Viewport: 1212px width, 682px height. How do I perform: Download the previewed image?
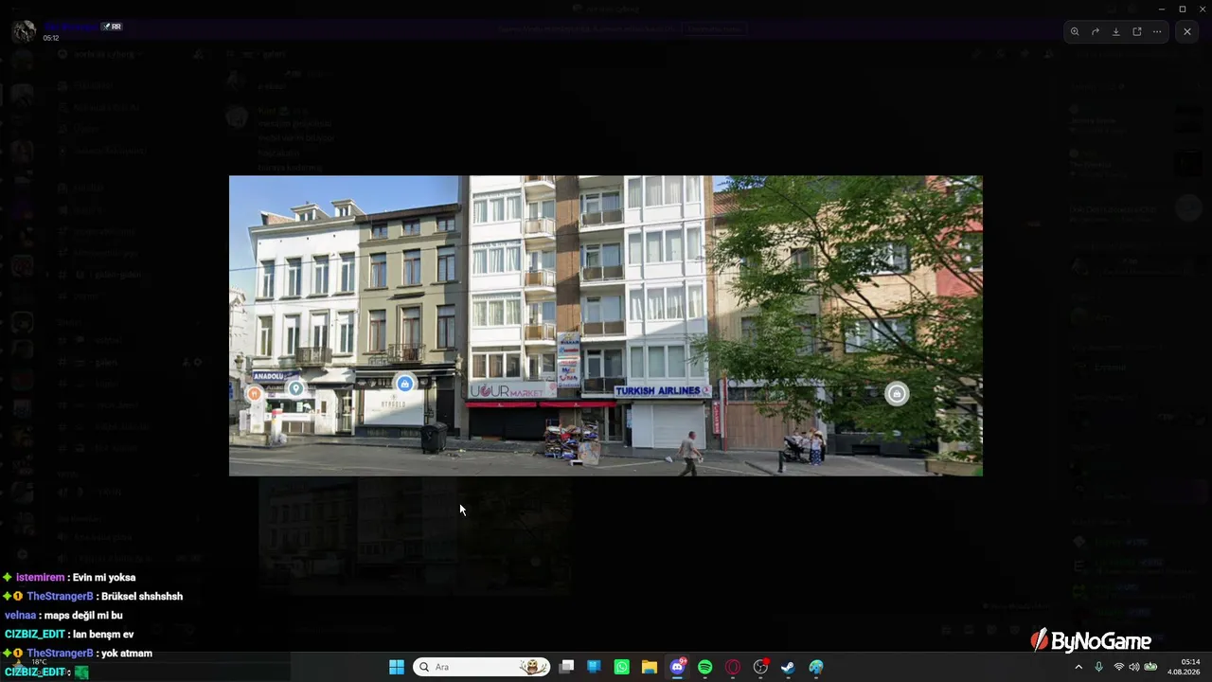coord(1116,31)
